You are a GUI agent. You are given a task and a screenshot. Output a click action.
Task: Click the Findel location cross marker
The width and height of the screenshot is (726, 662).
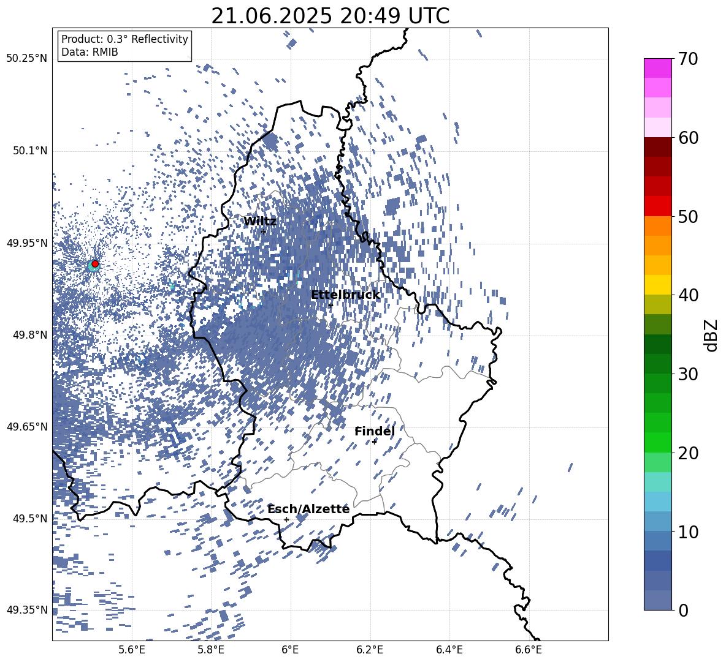374,442
